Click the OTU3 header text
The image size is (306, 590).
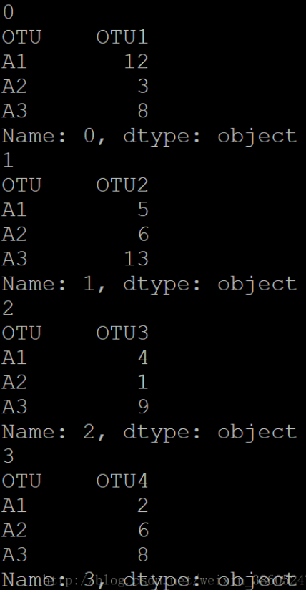(122, 333)
